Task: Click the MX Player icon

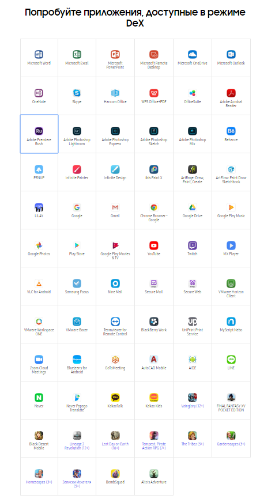Action: click(x=231, y=245)
